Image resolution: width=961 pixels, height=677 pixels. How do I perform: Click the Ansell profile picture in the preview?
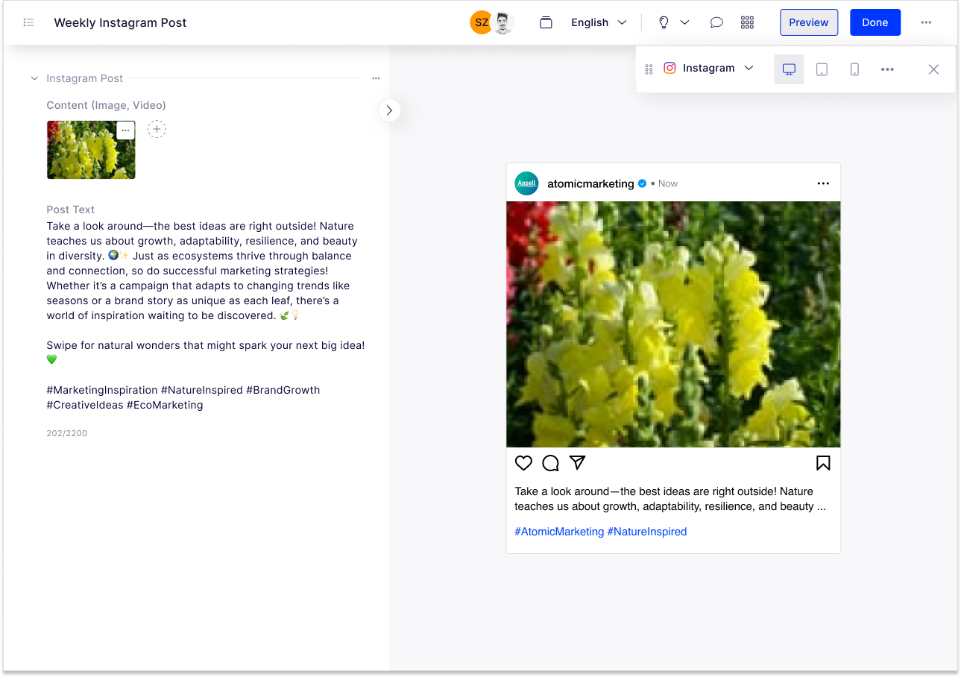point(526,183)
